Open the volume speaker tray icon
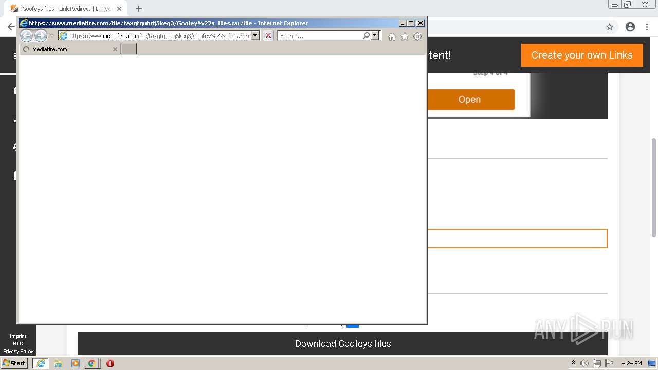Viewport: 658px width, 370px height. coord(584,363)
